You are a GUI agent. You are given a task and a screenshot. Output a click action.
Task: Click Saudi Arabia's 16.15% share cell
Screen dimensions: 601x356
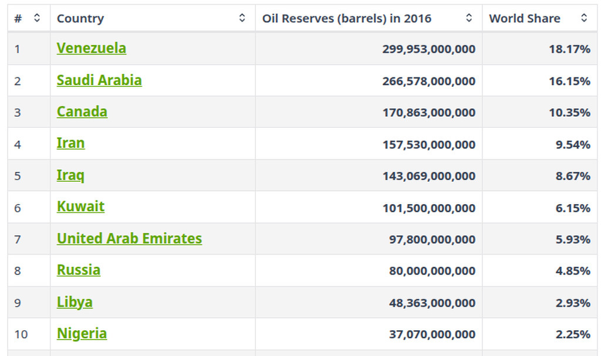click(x=569, y=81)
